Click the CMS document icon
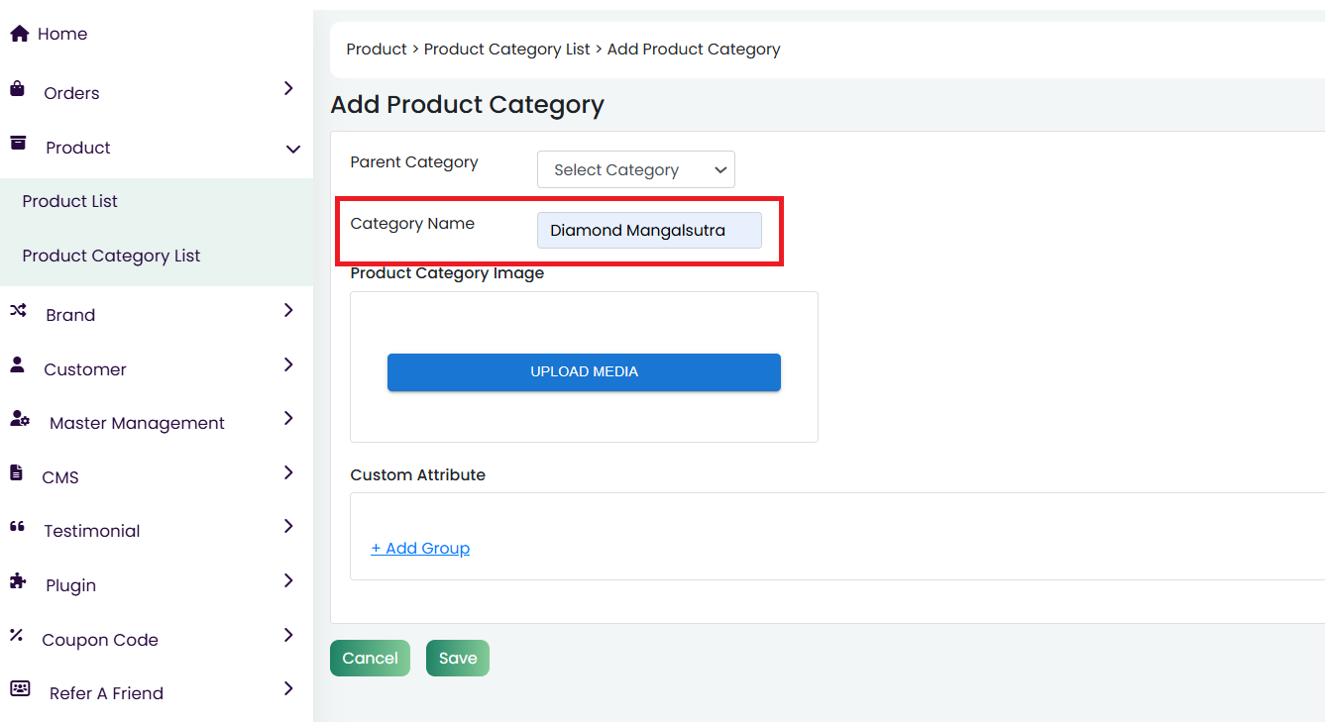Screen dimensions: 1325x722 (16, 473)
